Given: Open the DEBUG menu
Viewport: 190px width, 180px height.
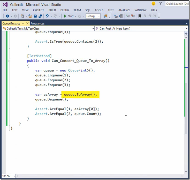Looking at the screenshot, I should tap(65, 10).
